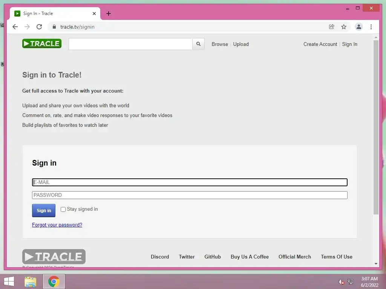Go back with browser back arrow

(15, 27)
